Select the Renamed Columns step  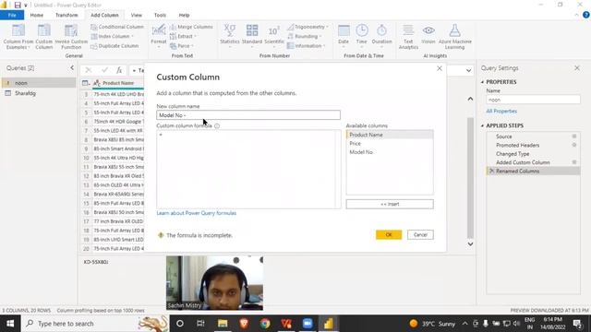tap(533, 171)
